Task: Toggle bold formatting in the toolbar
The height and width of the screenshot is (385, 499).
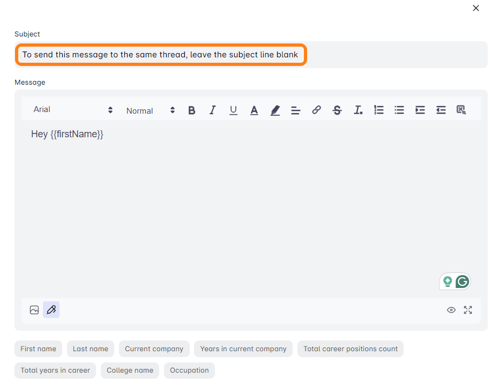Action: [192, 110]
